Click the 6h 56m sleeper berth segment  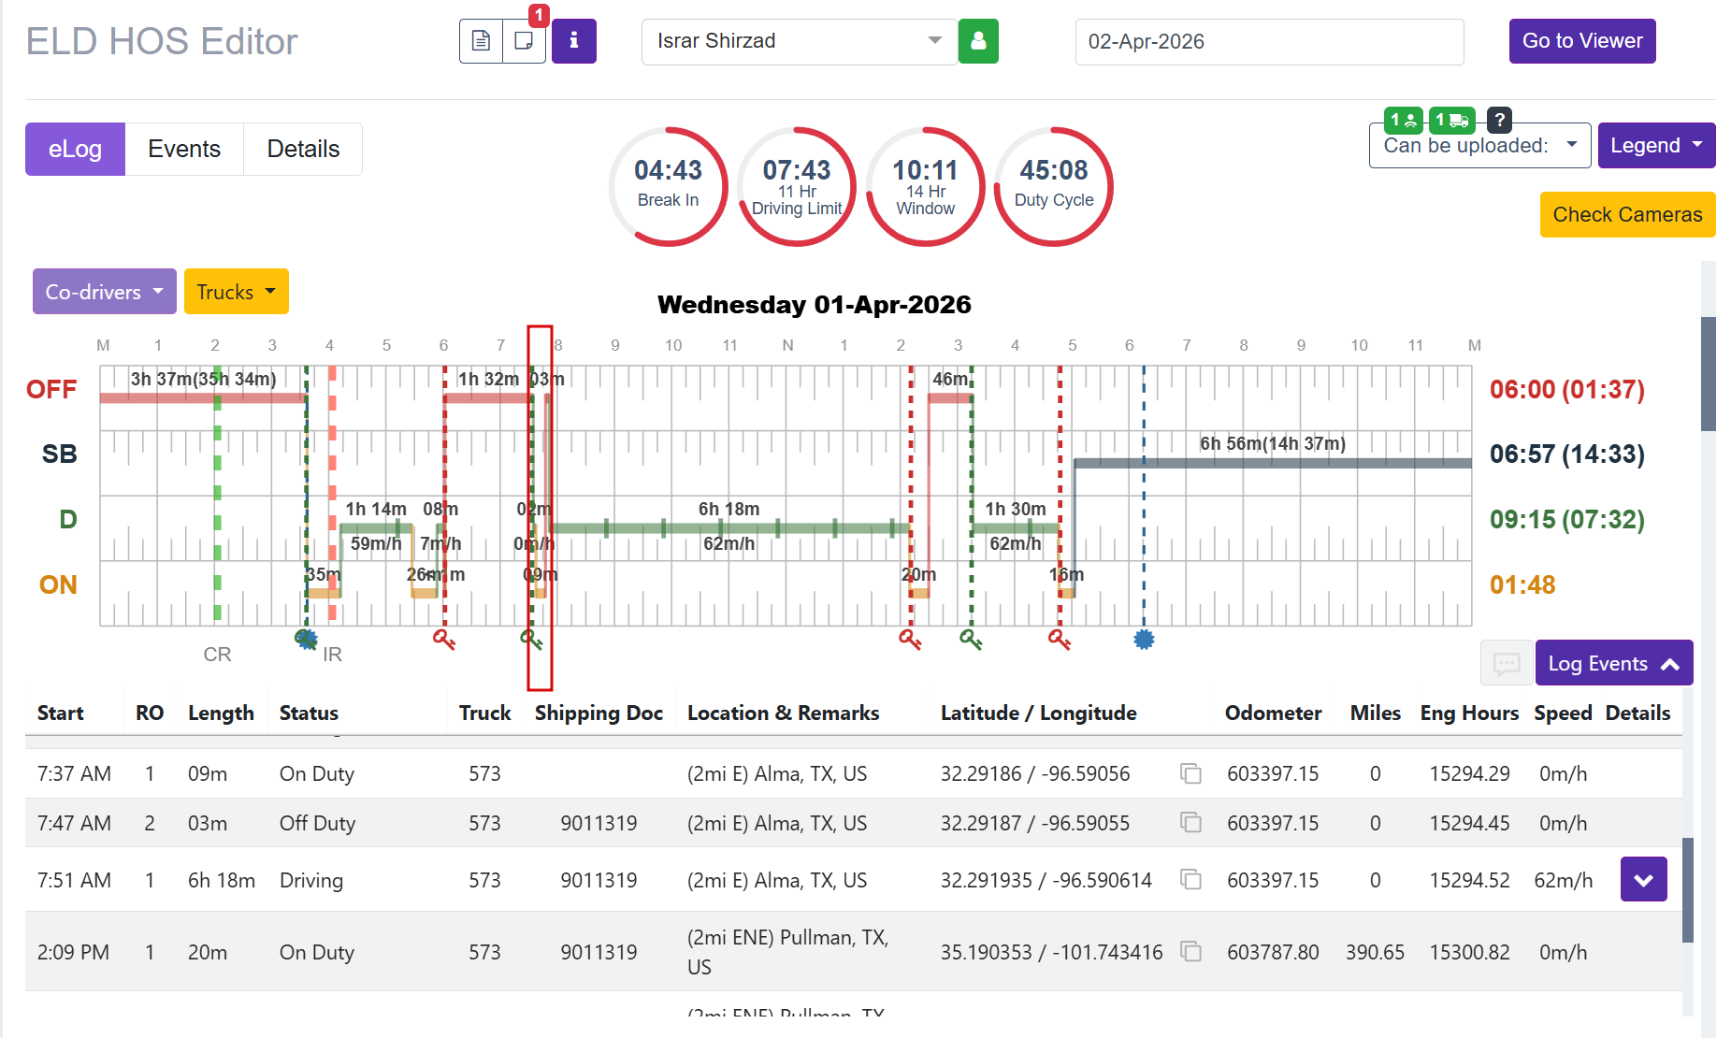point(1273,463)
